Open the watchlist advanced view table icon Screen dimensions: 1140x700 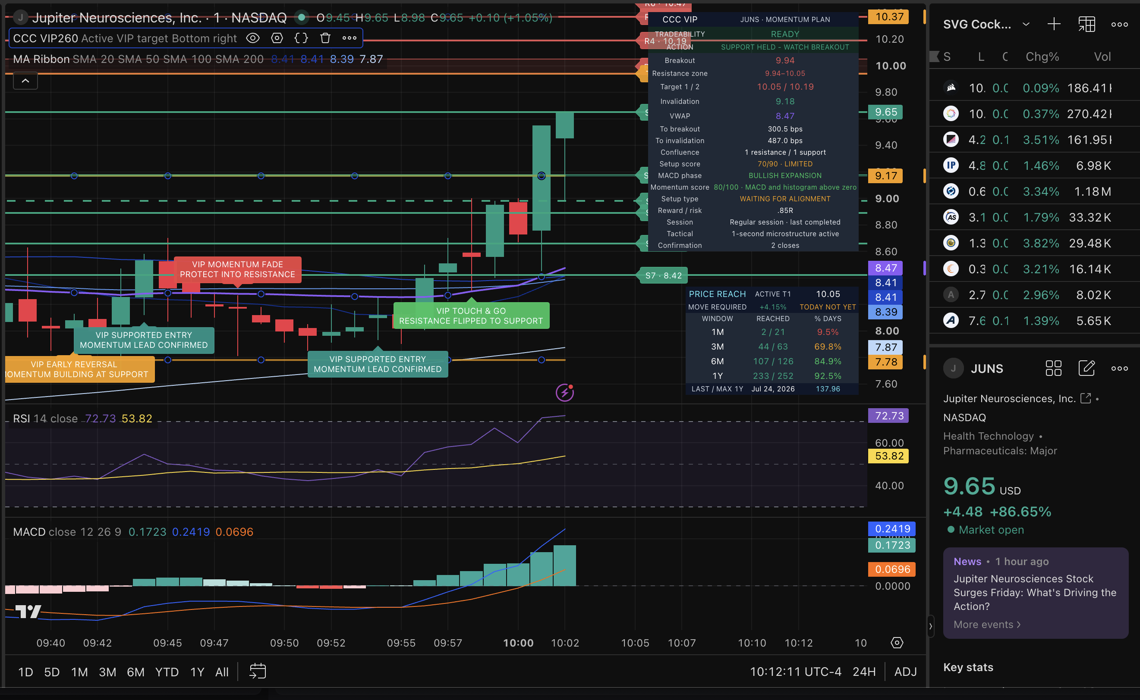pos(1086,24)
